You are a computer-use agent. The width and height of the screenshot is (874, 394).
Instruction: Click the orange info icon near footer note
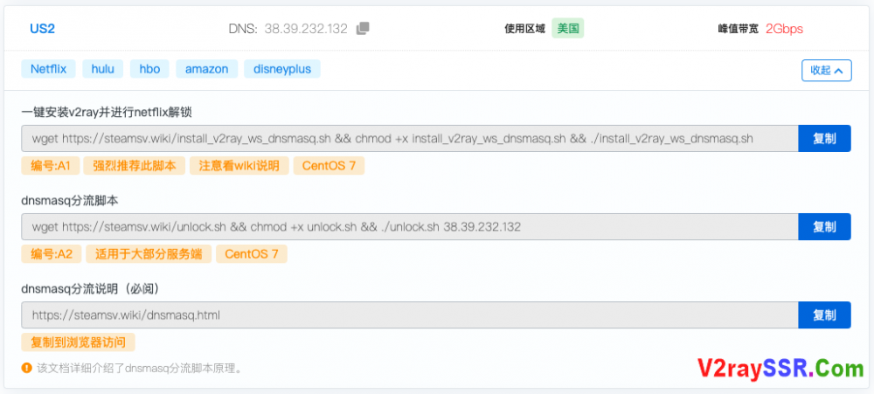click(28, 369)
